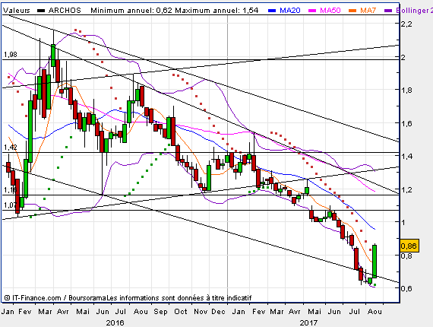Click the IT-Finance.com / Boursorama copyright text
Image resolution: width=433 pixels, height=327 pixels.
[x=55, y=298]
